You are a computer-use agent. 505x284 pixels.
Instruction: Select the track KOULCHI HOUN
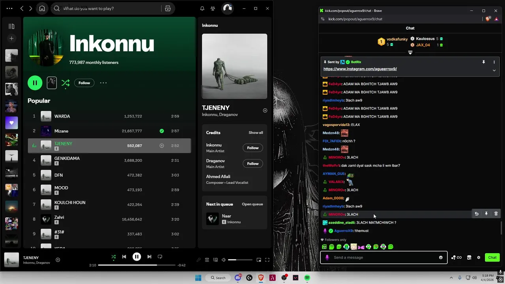pos(109,205)
